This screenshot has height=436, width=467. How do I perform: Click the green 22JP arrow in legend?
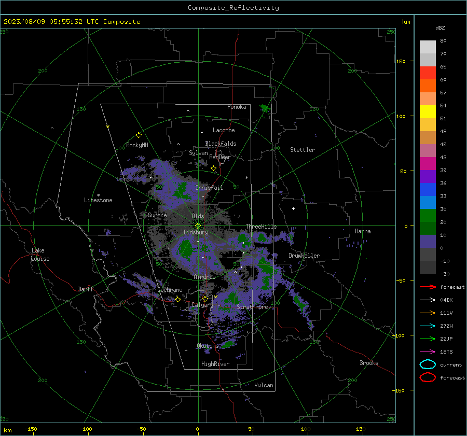click(428, 339)
